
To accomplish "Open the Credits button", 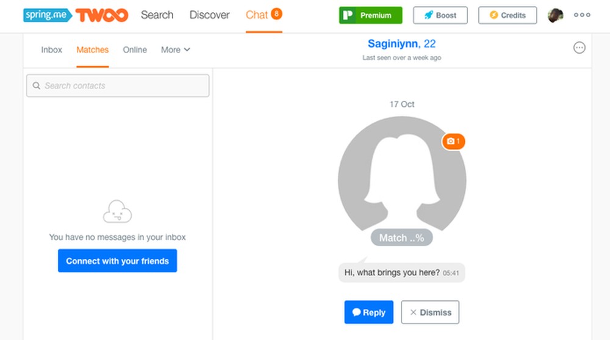I will [508, 15].
